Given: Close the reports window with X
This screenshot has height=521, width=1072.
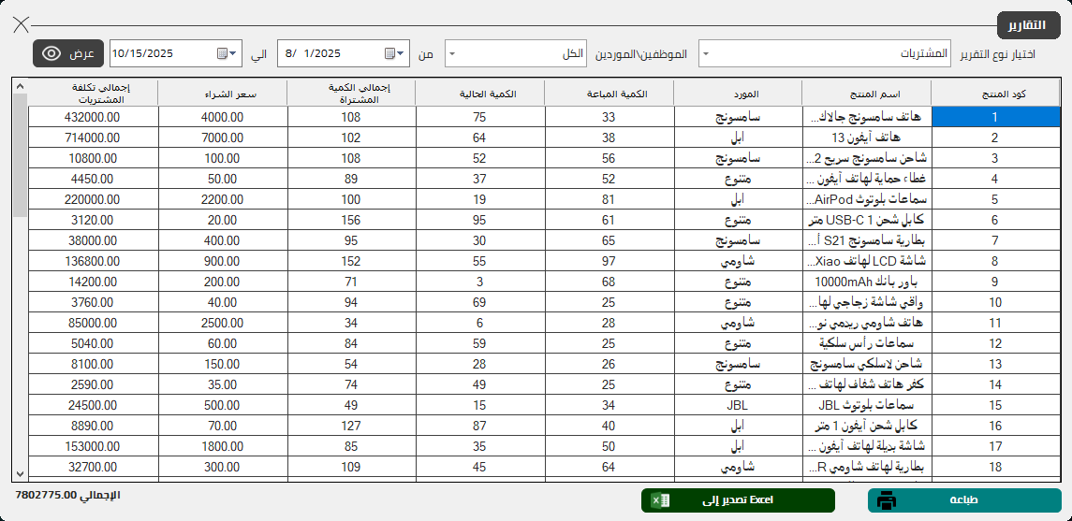Looking at the screenshot, I should (x=22, y=24).
